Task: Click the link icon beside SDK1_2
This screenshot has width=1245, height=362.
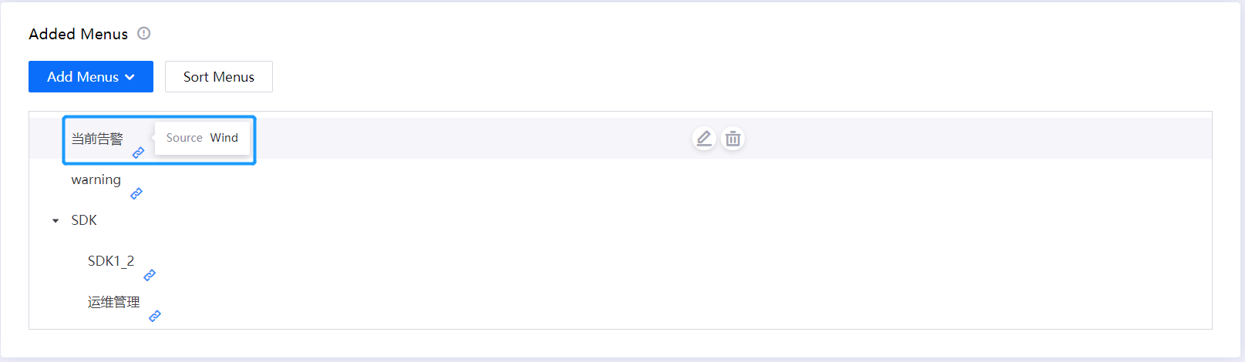Action: (x=150, y=275)
